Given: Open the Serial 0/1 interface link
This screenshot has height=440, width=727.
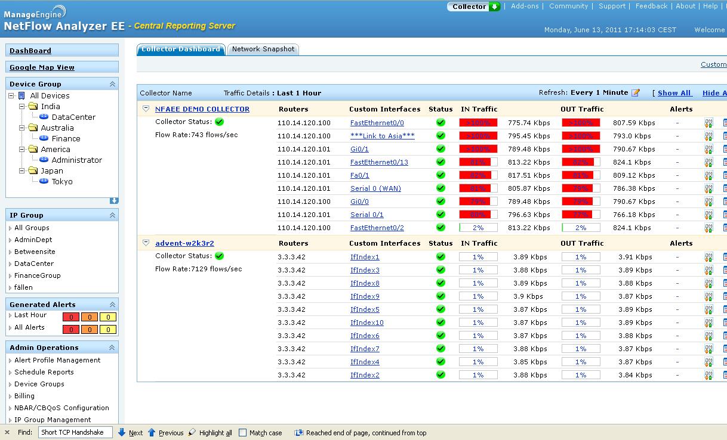Looking at the screenshot, I should click(367, 215).
